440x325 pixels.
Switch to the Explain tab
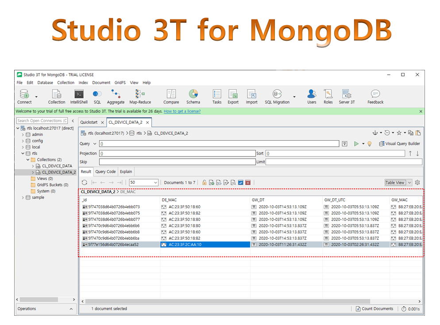tap(126, 172)
